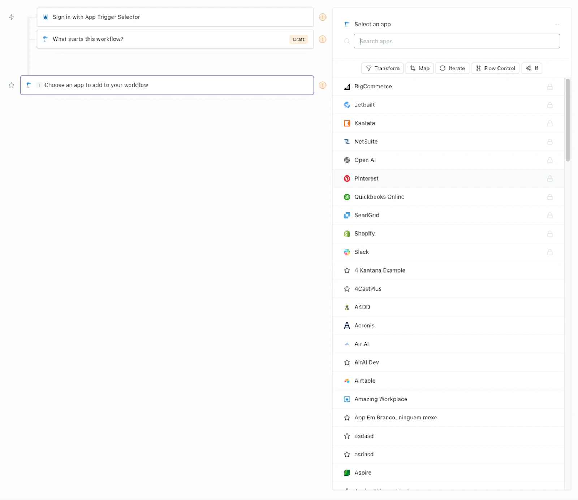Open the Sign in with App Trigger Selector step
This screenshot has height=500, width=578.
click(x=175, y=17)
